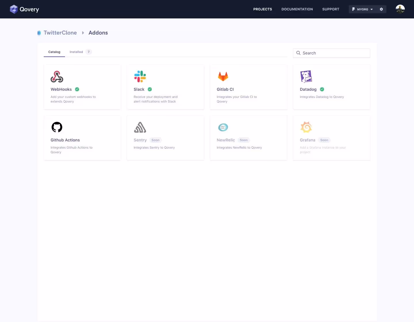Switch to the Catalog tab
This screenshot has width=414, height=322.
[54, 52]
